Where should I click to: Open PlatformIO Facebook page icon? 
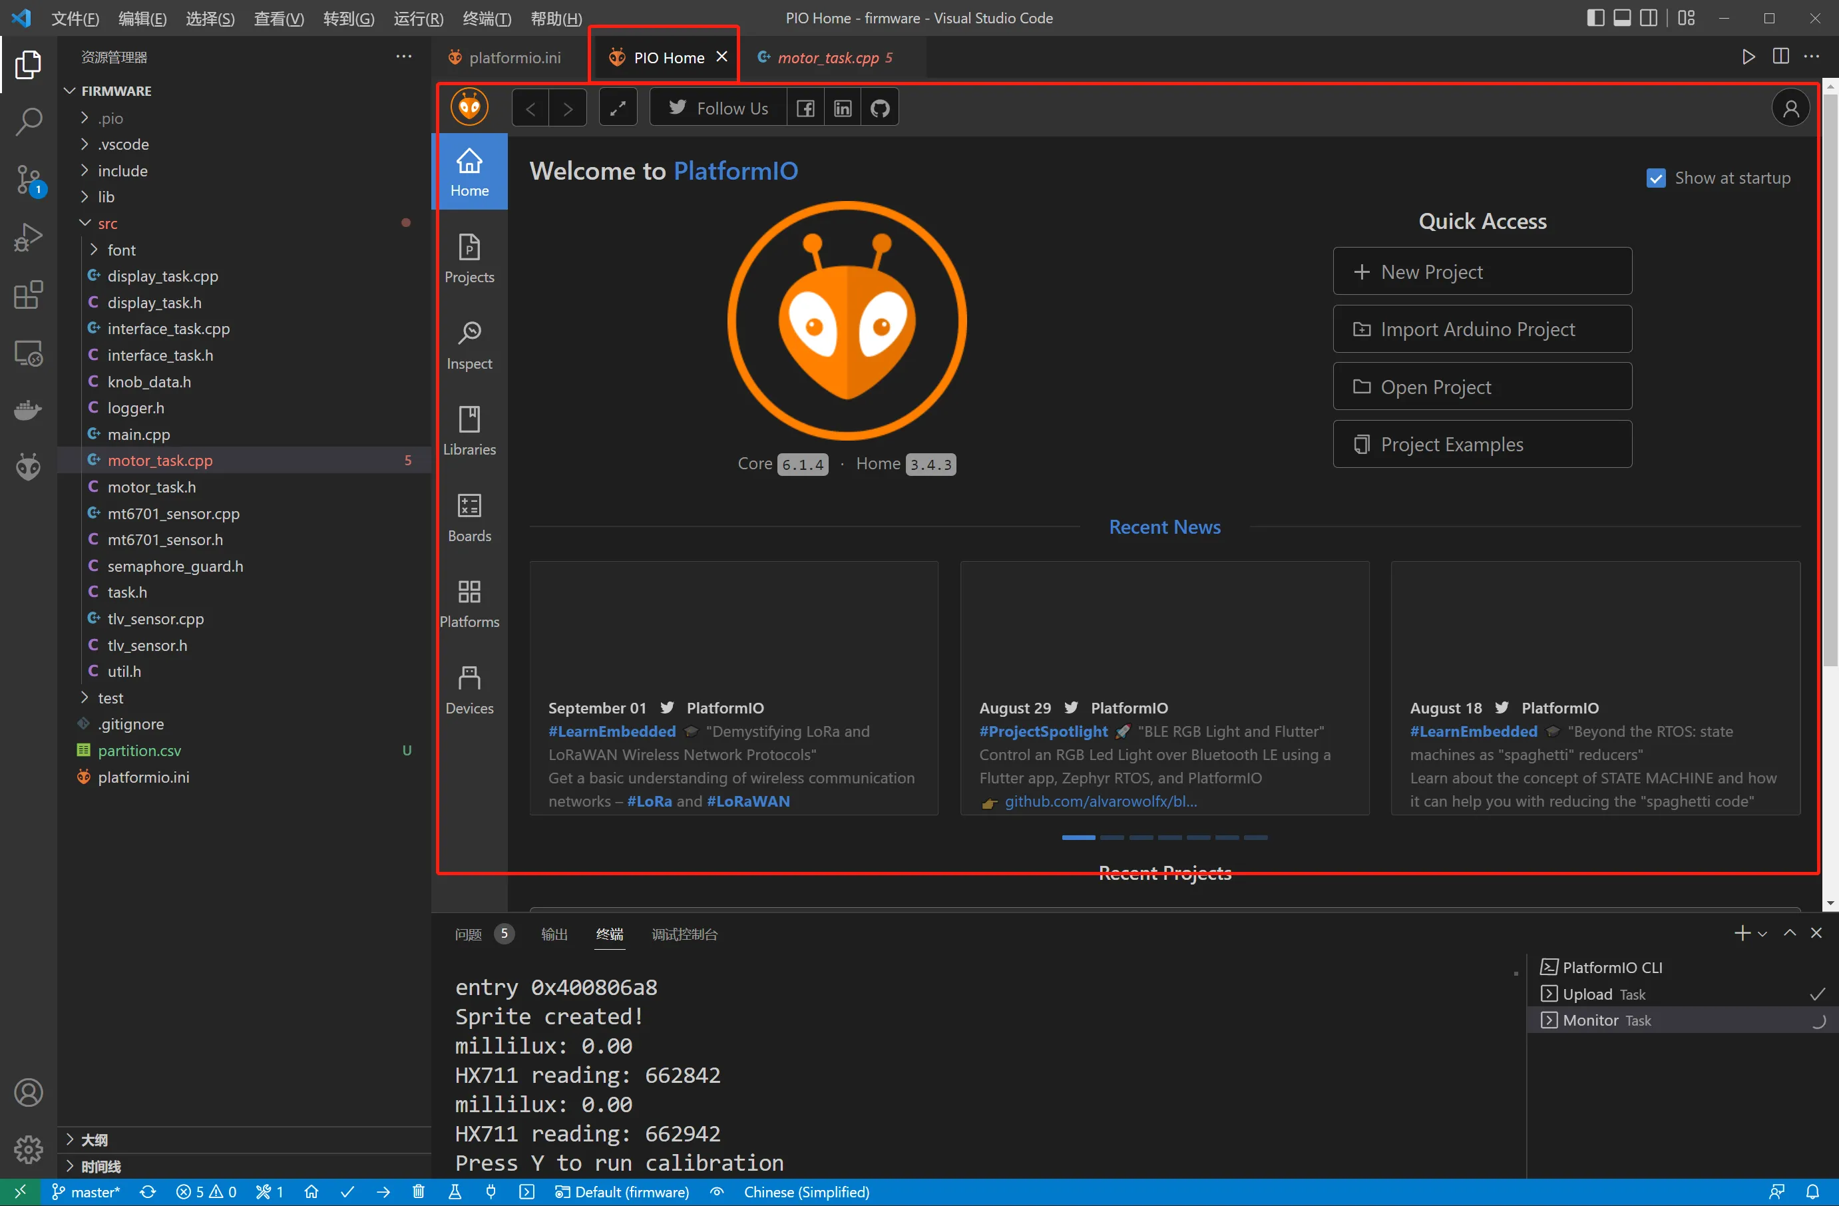[805, 108]
